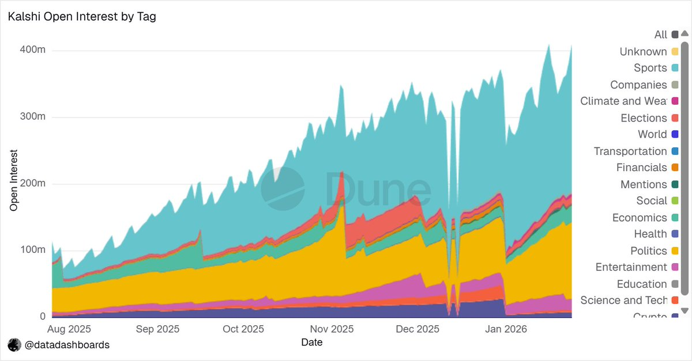
Task: Toggle the All series in legend
Action: point(660,35)
